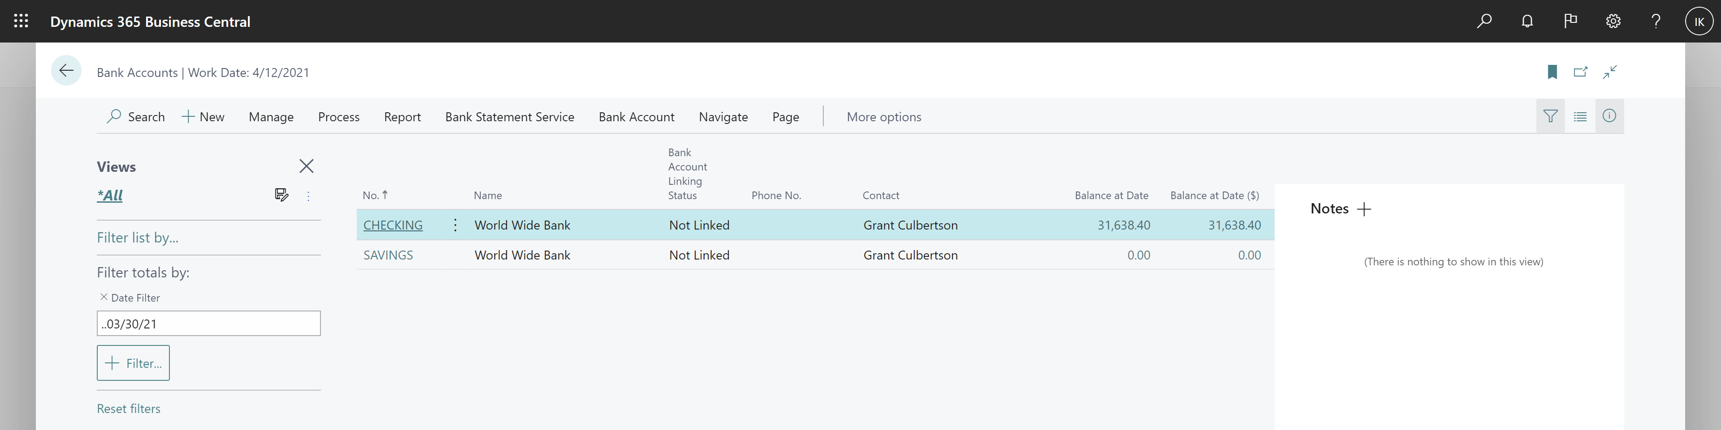Screen dimensions: 1721x430
Task: Click the Filter... add button
Action: coord(133,363)
